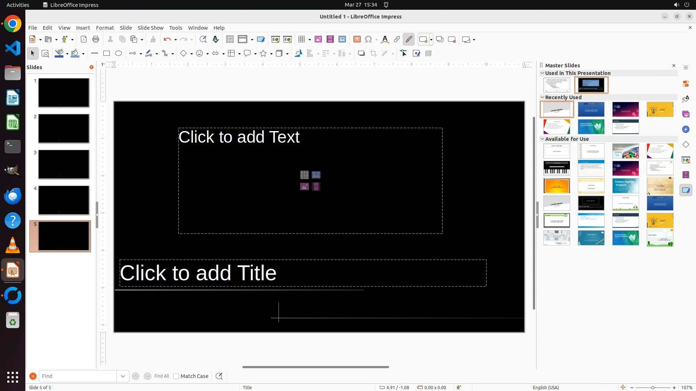Click the Font Color icon
Screen dimensions: 696x391
(385, 39)
